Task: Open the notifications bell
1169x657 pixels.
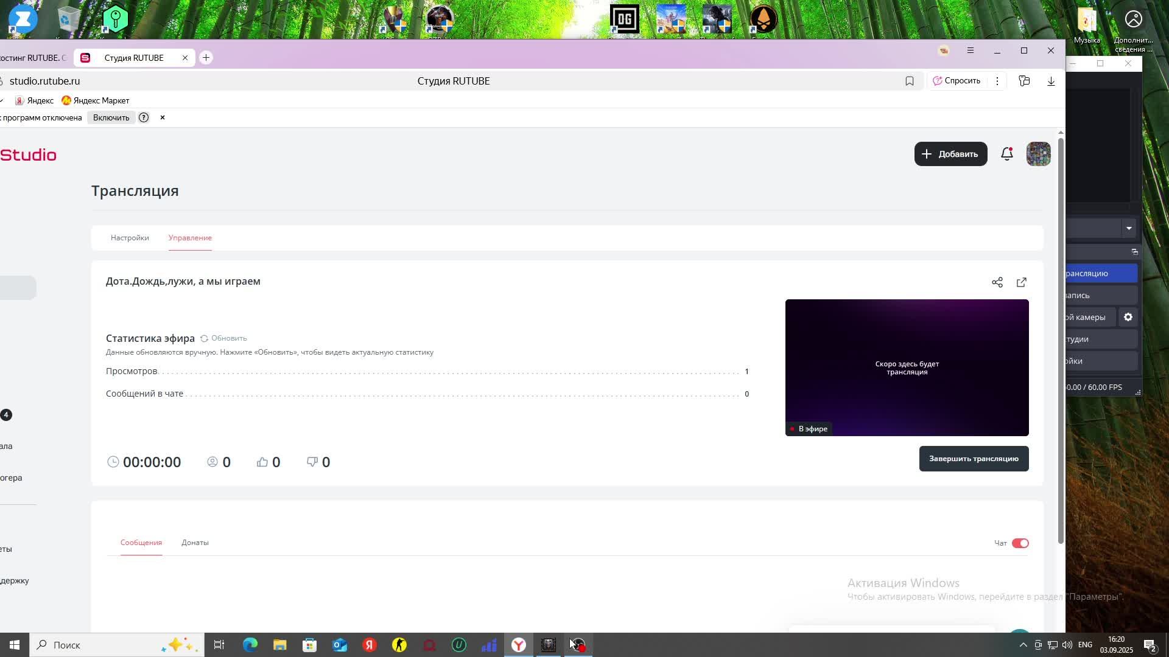Action: (1007, 154)
